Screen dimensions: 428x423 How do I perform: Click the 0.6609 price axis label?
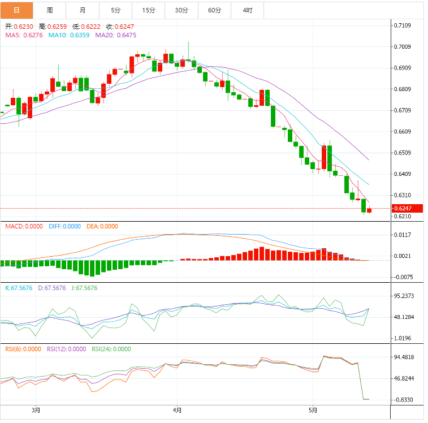[x=403, y=132]
